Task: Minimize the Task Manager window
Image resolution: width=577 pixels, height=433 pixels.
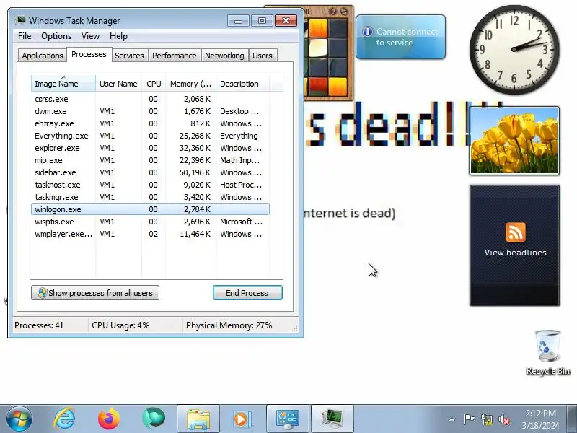Action: (x=238, y=21)
